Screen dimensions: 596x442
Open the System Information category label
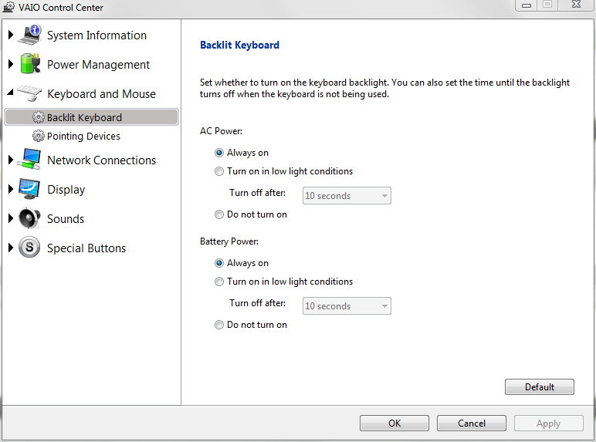tap(97, 35)
